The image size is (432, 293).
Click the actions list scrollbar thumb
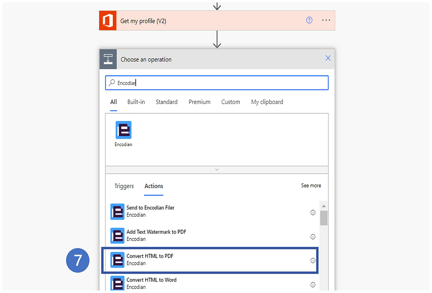(x=324, y=218)
